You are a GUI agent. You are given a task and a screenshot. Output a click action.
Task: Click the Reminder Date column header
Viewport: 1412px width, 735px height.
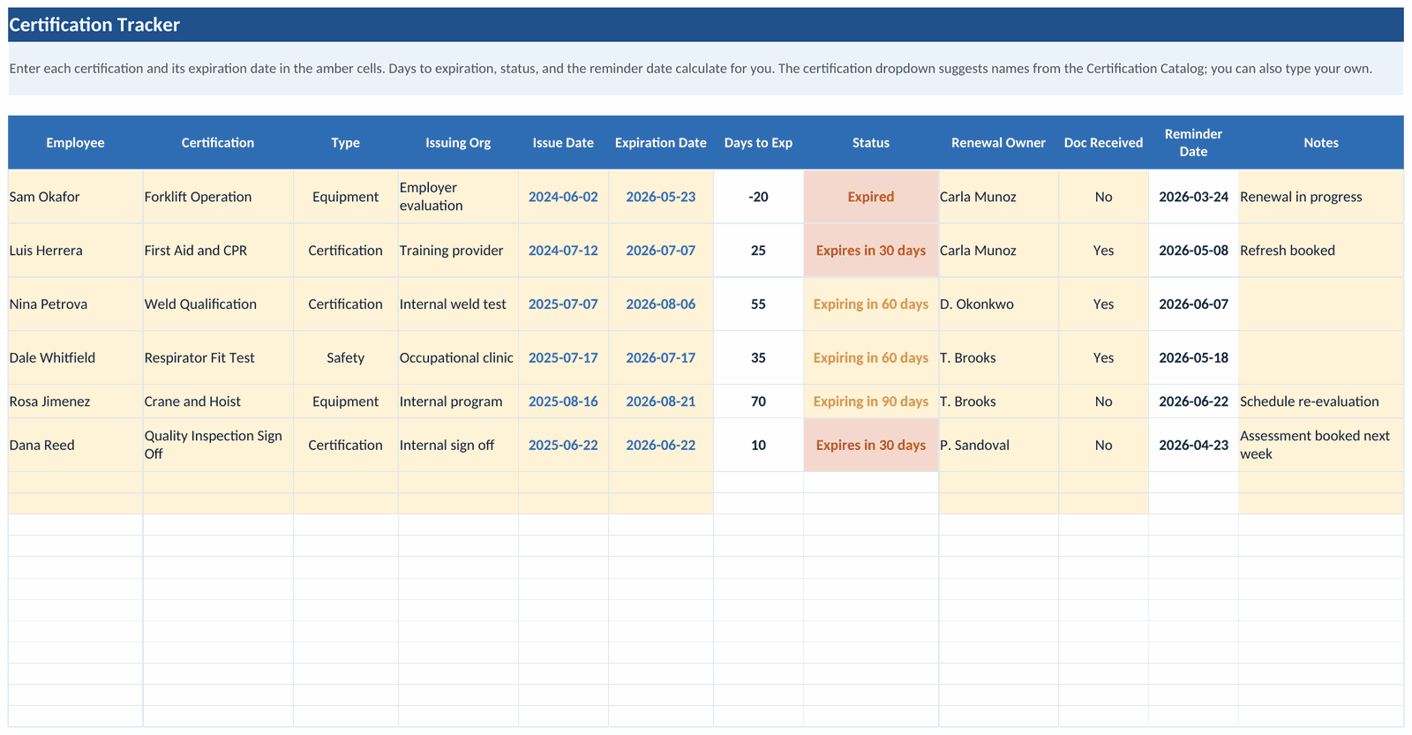(1193, 142)
